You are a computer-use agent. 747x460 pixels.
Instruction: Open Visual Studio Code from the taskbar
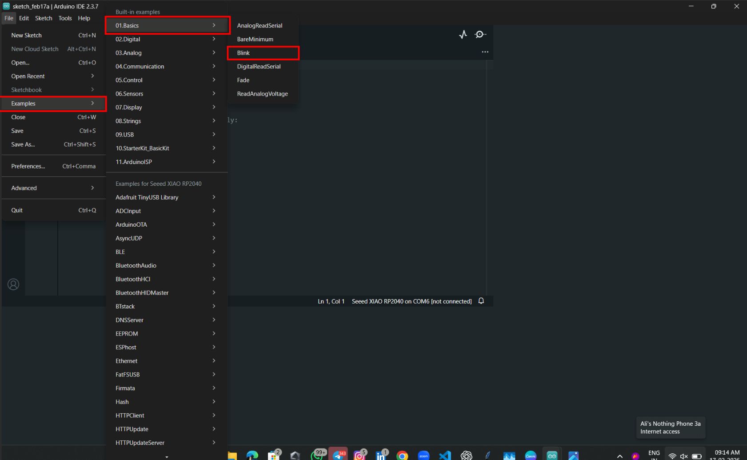(445, 455)
